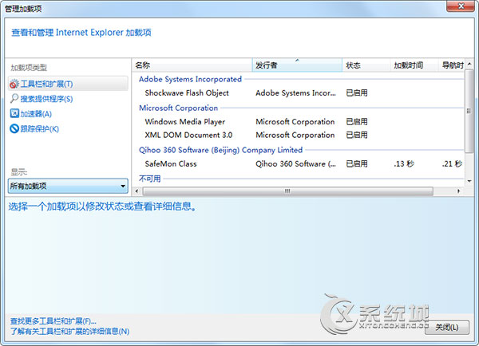Click the search providers magnifier icon
Screen dimensions: 479x346
coord(14,99)
